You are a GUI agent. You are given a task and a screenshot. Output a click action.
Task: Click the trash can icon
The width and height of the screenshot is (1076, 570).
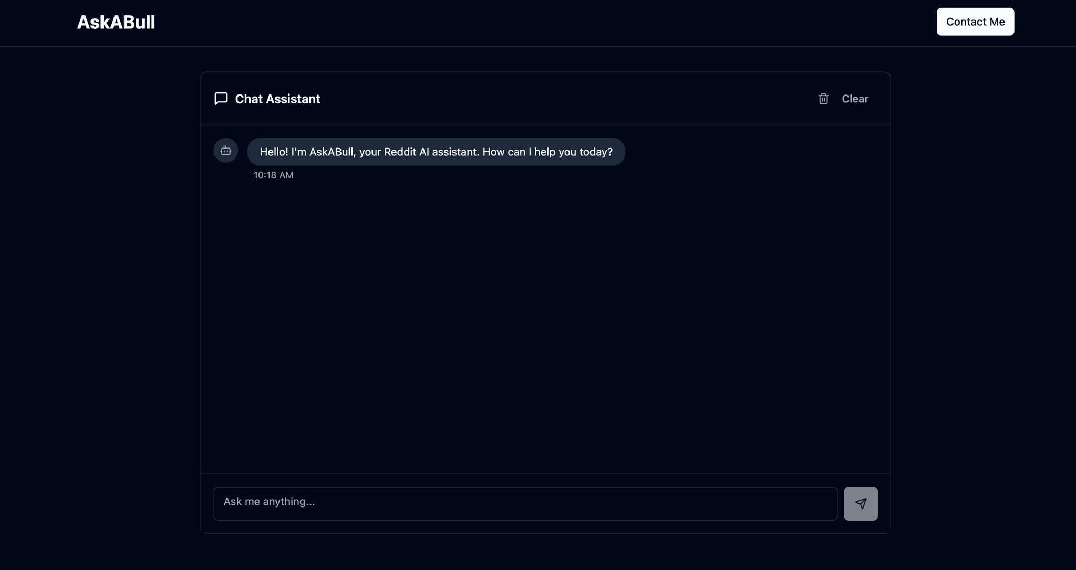click(x=823, y=99)
